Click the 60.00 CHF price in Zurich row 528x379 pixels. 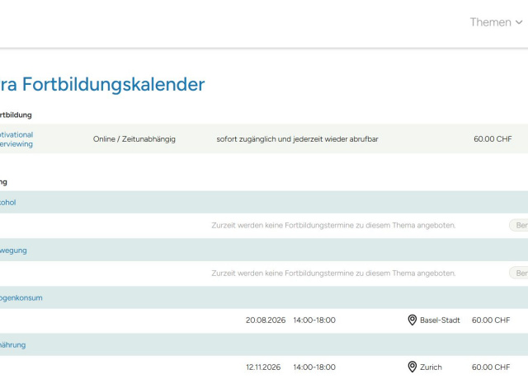[491, 367]
